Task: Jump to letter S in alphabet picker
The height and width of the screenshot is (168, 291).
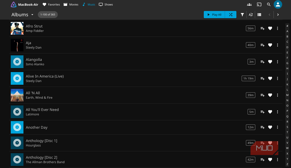Action: 287,127
